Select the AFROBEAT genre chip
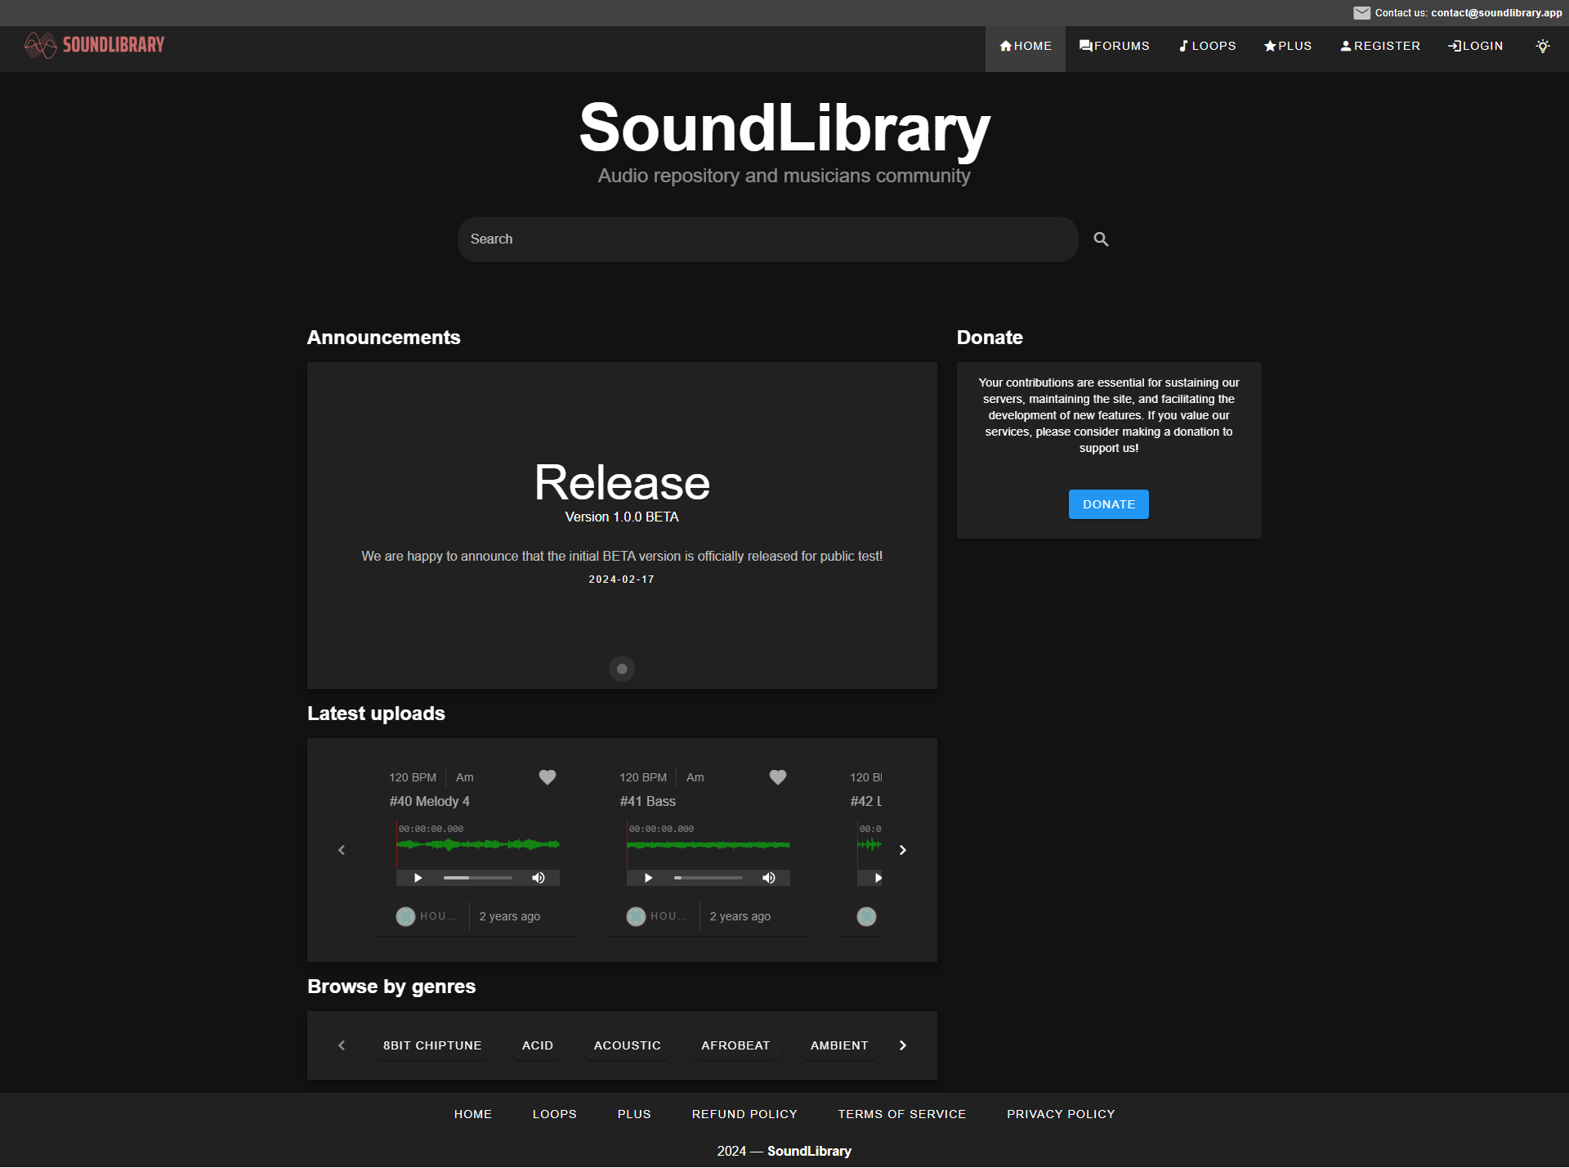The width and height of the screenshot is (1569, 1168). click(735, 1045)
